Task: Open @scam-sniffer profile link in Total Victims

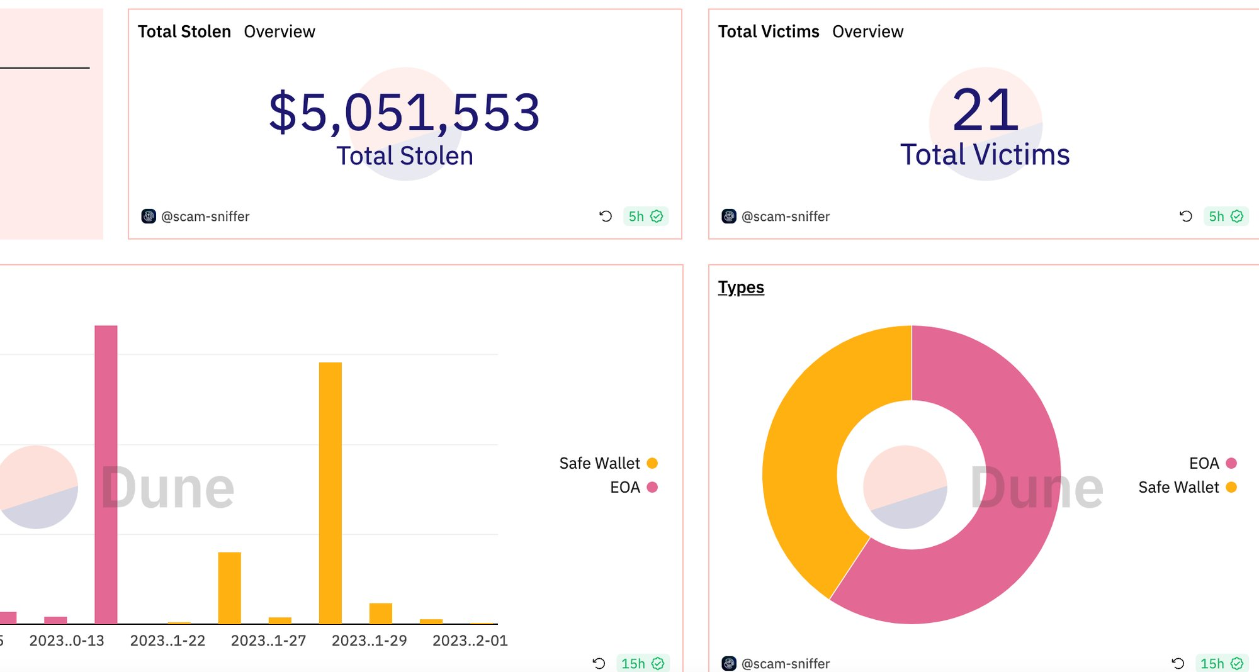Action: point(785,216)
